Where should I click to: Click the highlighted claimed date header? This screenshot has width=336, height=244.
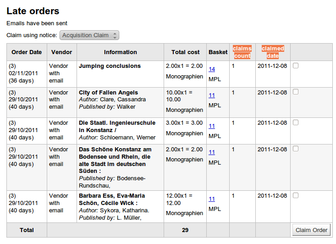point(273,52)
